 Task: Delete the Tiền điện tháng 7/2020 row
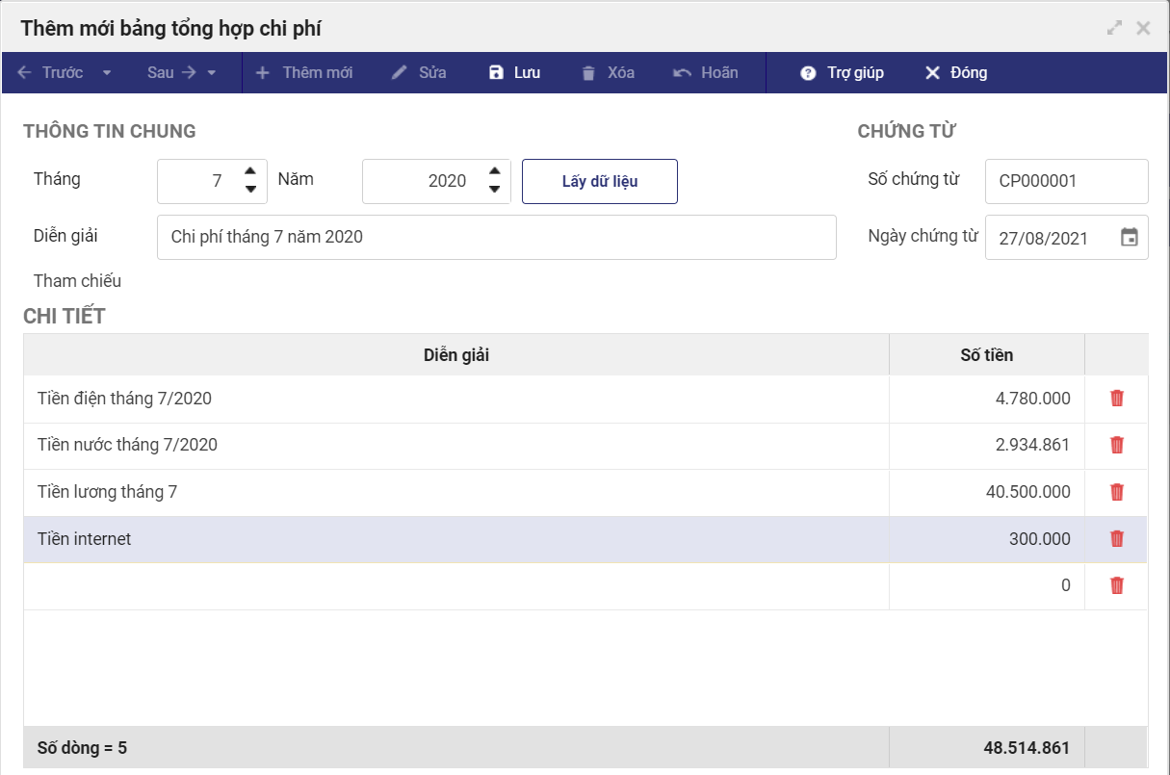coord(1117,399)
